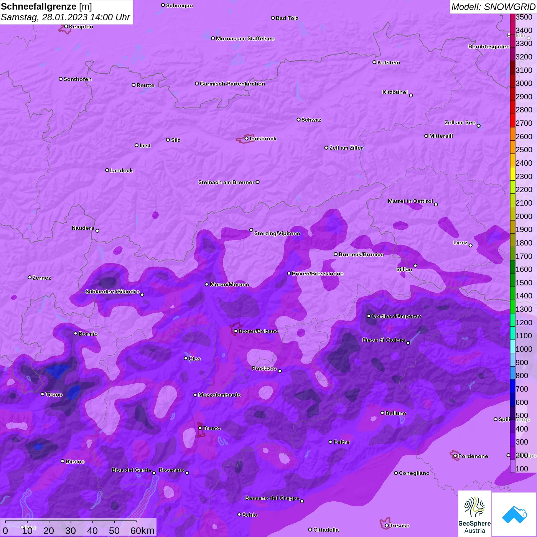The width and height of the screenshot is (537, 537).
Task: Click the Belluno location dot
Action: tap(382, 413)
